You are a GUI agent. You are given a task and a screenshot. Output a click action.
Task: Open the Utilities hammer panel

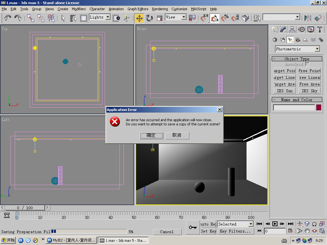point(320,29)
